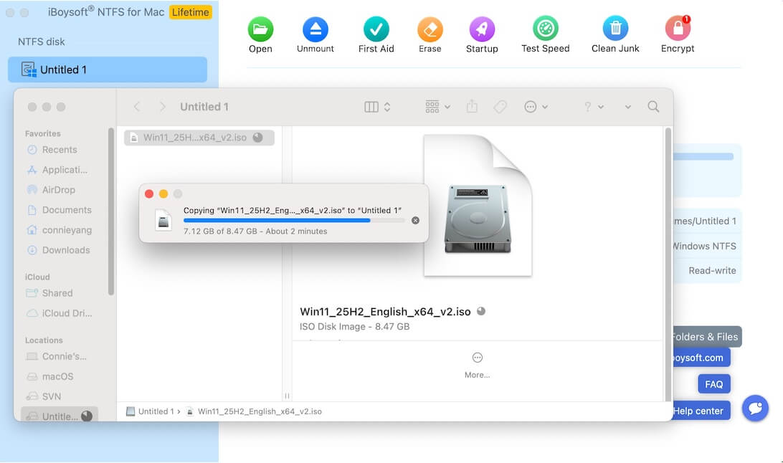Image resolution: width=783 pixels, height=463 pixels.
Task: Go forward in Finder window
Action: [162, 107]
